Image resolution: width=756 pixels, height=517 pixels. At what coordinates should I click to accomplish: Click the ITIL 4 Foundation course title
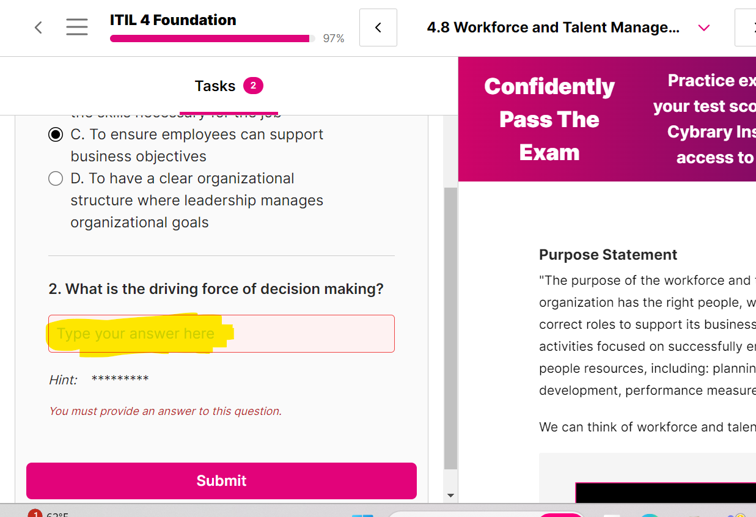click(173, 20)
